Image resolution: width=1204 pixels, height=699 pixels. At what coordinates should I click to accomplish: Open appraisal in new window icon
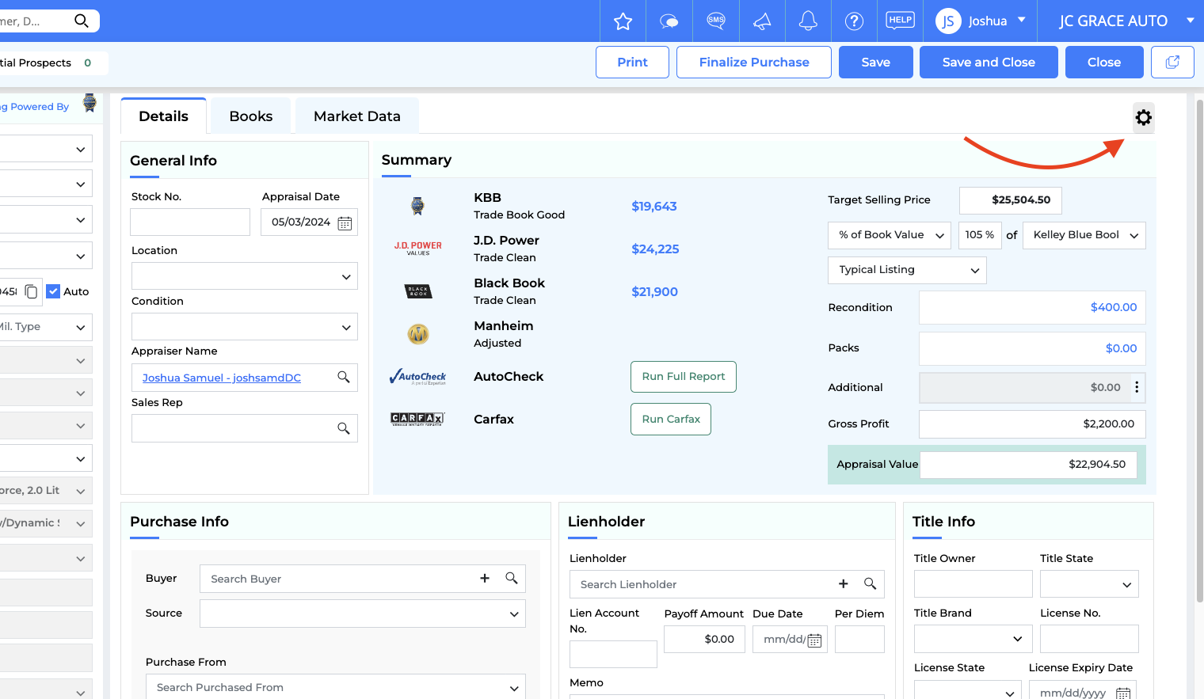click(1172, 62)
